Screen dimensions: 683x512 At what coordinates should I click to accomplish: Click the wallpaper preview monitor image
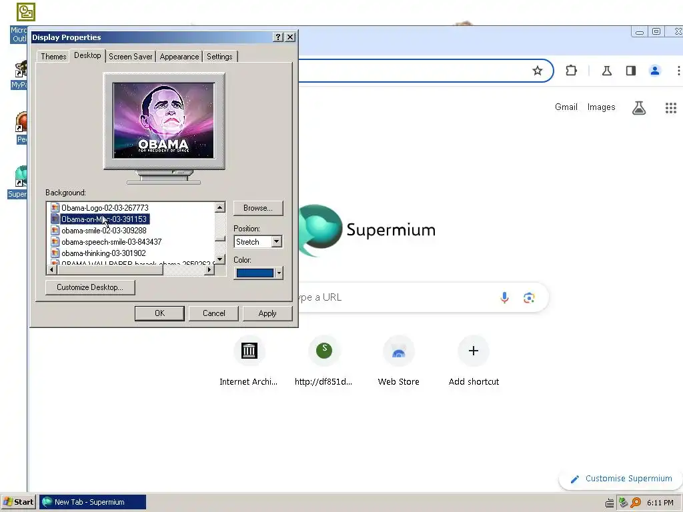[x=164, y=121]
